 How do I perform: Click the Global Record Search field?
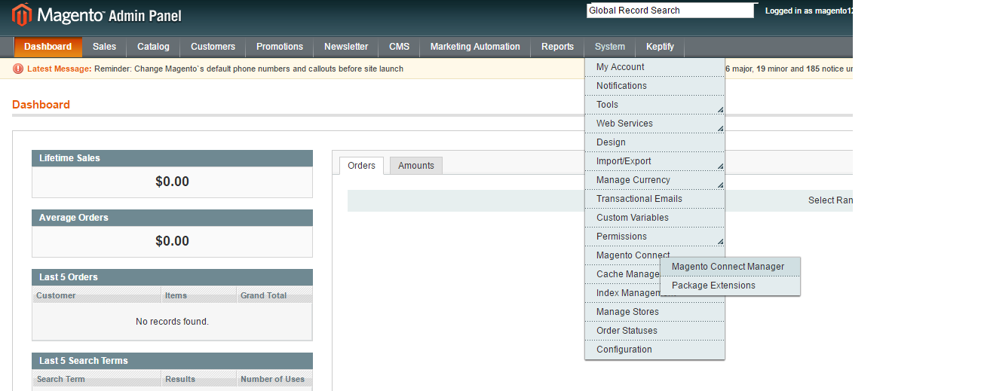coord(670,11)
